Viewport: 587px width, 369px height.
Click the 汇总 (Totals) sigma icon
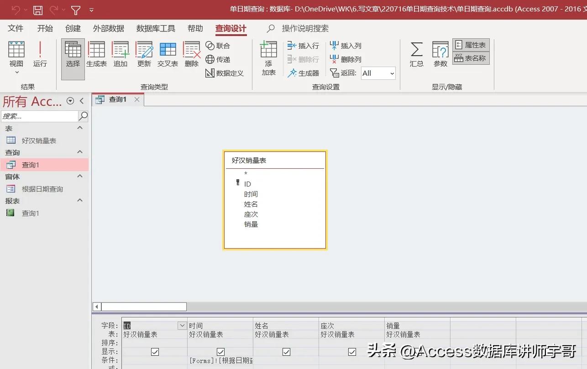[416, 55]
